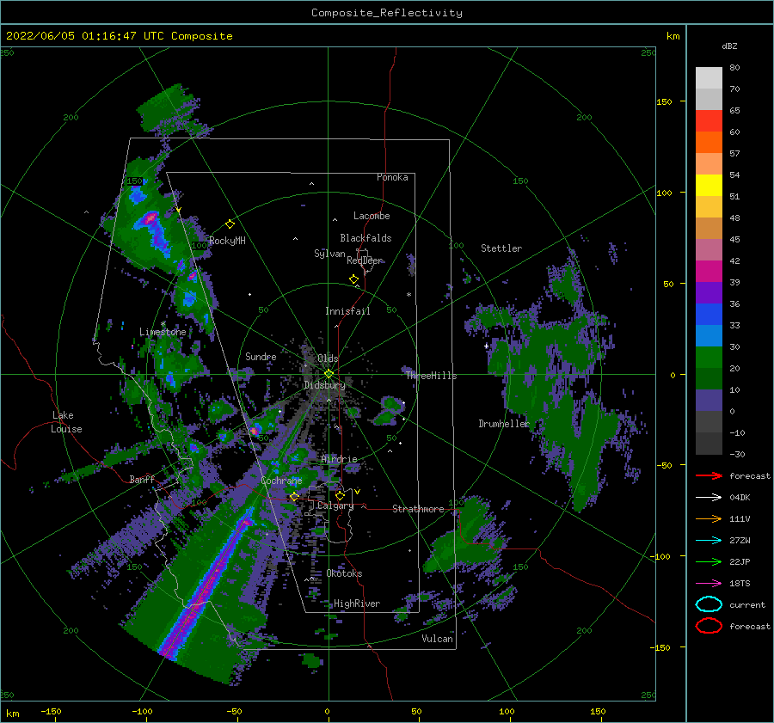
Task: Select the cyan current oval icon
Action: point(709,604)
